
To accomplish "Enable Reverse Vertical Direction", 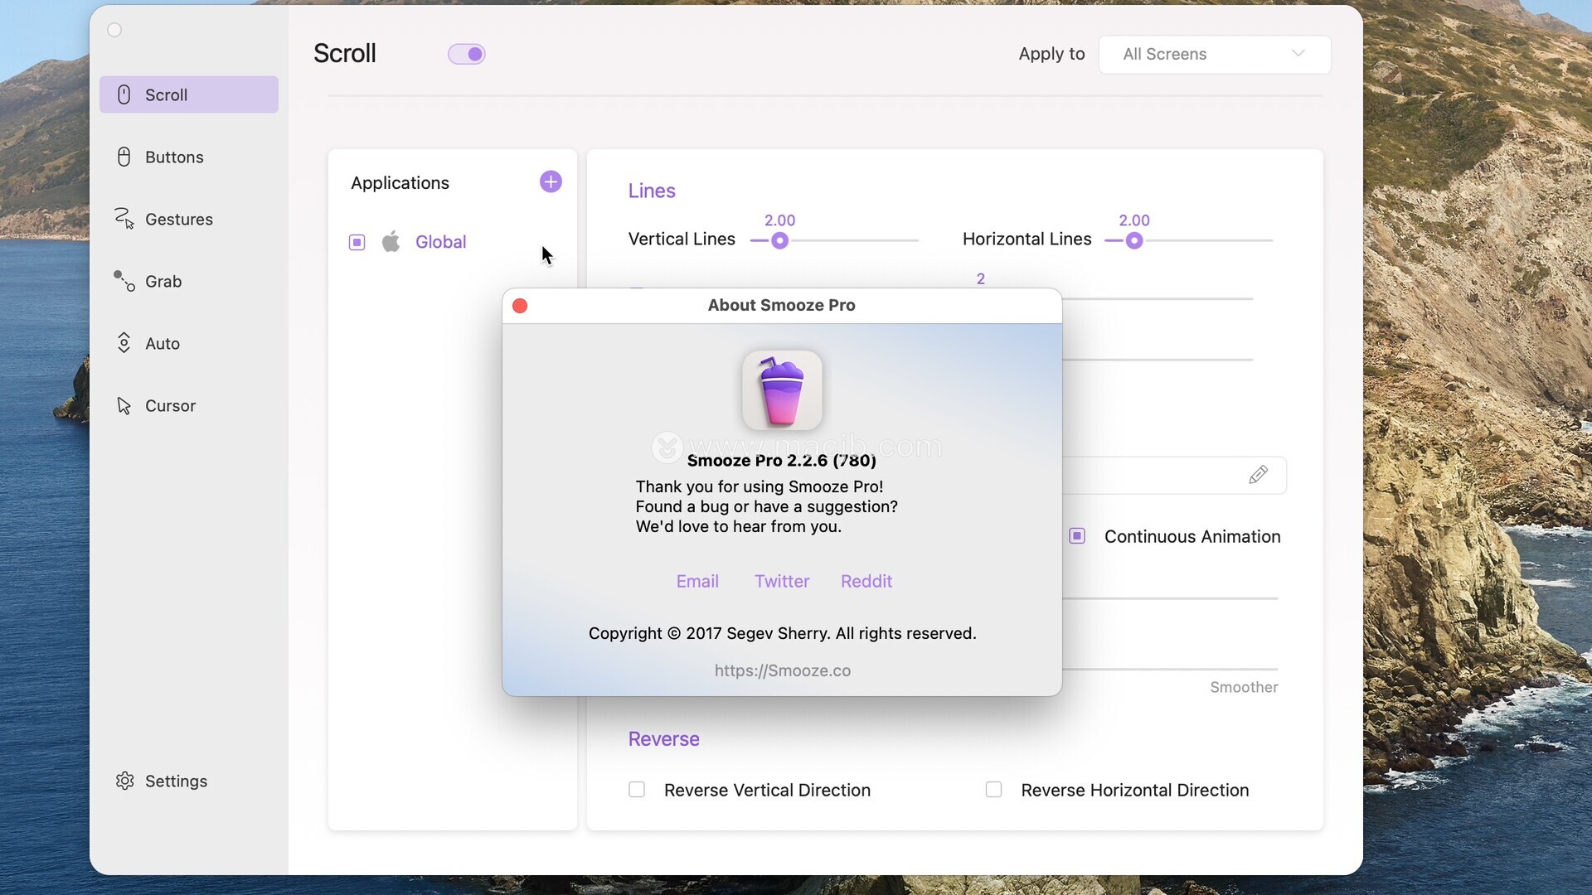I will (637, 789).
